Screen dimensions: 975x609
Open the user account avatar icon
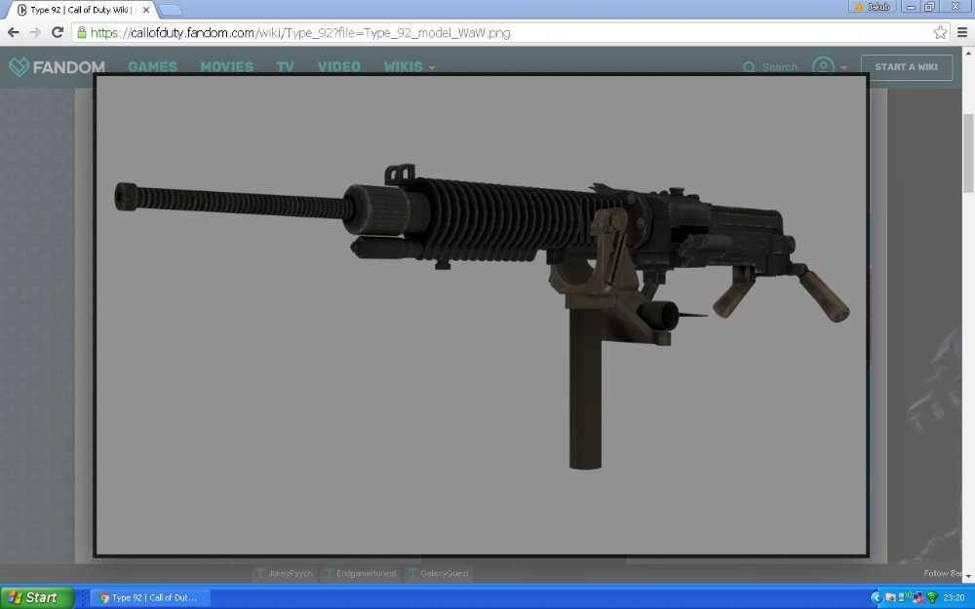coord(823,66)
